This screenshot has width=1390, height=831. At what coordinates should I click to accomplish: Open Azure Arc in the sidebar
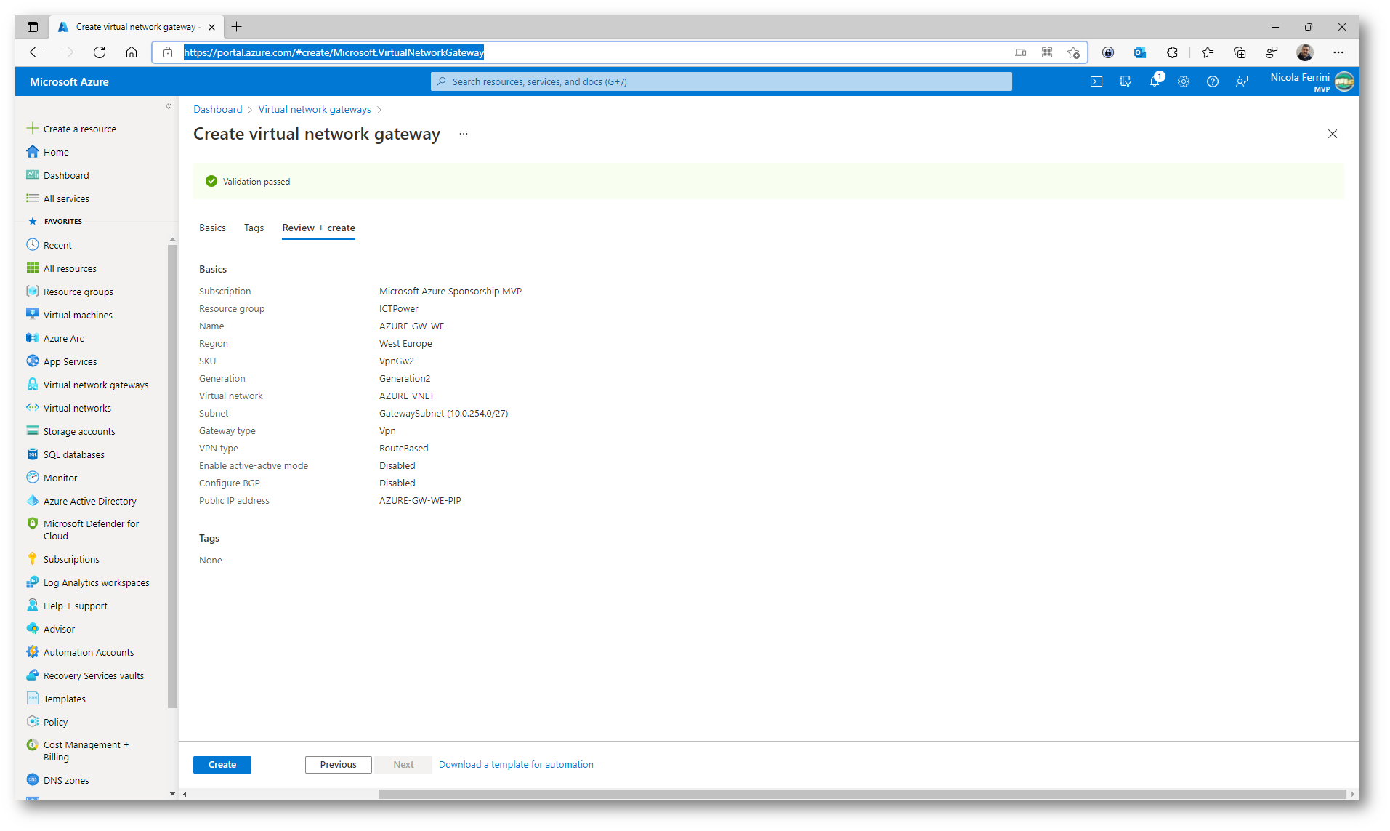(64, 338)
